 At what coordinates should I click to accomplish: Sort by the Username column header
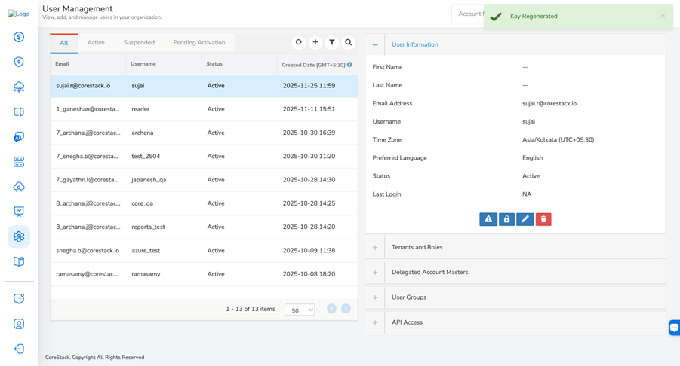(x=143, y=63)
